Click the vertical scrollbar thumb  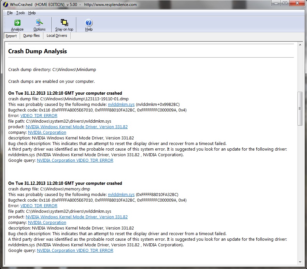pos(300,109)
